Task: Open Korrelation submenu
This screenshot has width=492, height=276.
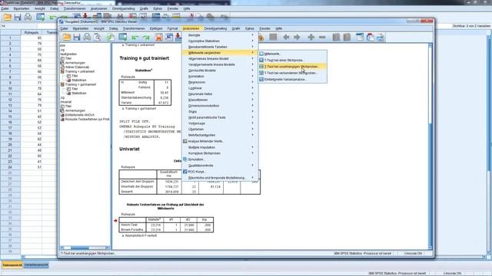Action: pyautogui.click(x=220, y=77)
